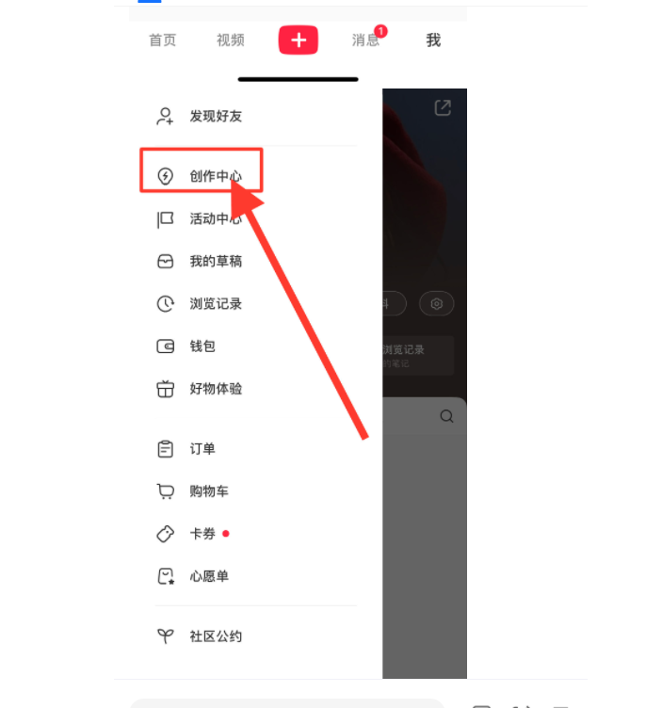
Task: Click the 发现好友 add-friend icon
Action: click(165, 116)
